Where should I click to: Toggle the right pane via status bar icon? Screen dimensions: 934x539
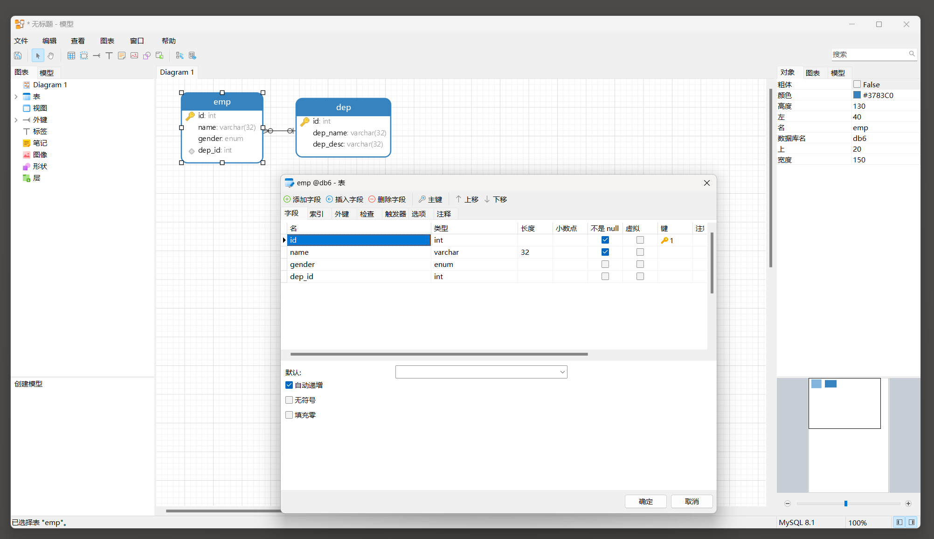coord(912,522)
